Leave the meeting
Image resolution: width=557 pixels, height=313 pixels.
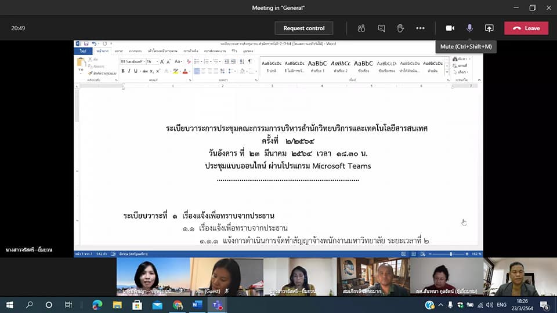pyautogui.click(x=526, y=28)
